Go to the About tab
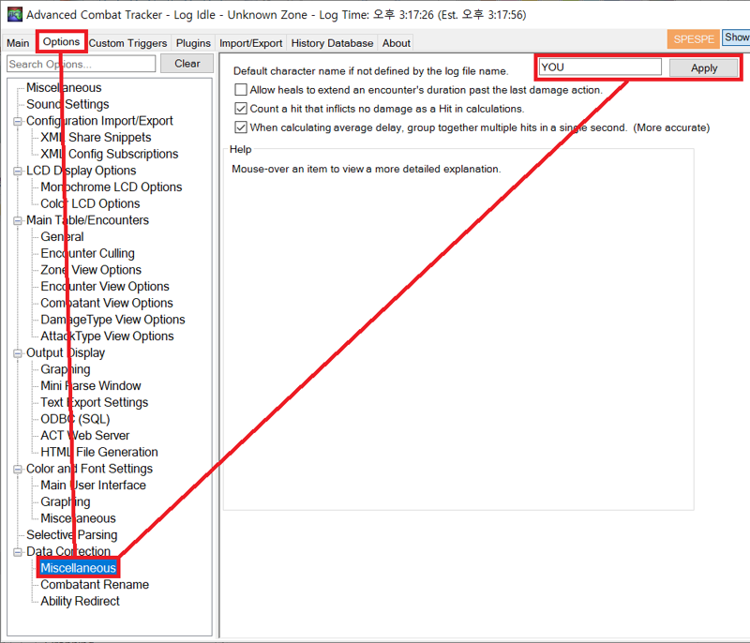The width and height of the screenshot is (750, 643). coord(396,43)
